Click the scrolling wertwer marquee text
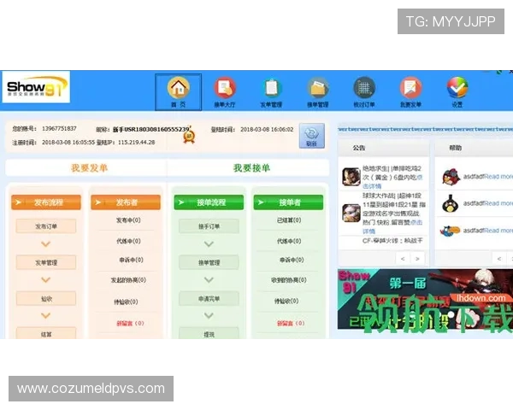 [x=425, y=129]
